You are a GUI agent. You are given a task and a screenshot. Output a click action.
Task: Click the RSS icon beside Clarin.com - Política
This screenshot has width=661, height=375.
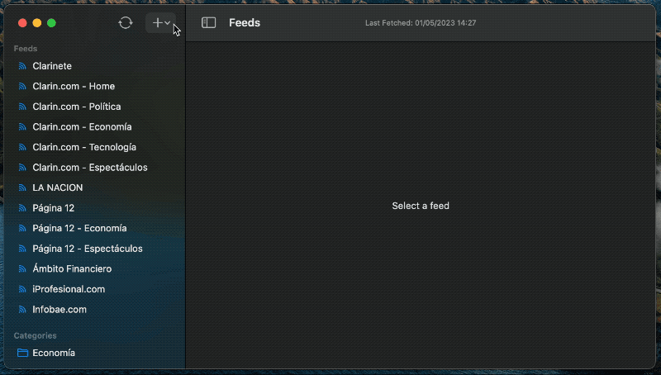point(22,107)
